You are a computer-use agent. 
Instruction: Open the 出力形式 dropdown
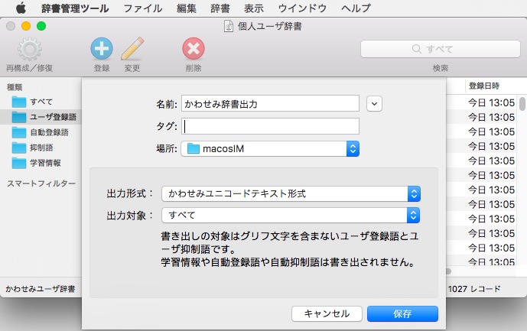(291, 193)
